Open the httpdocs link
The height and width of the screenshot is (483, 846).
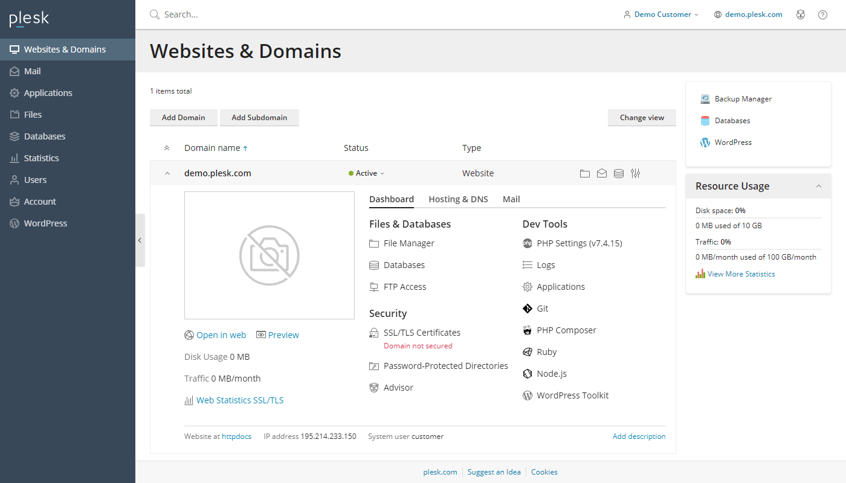coord(236,437)
